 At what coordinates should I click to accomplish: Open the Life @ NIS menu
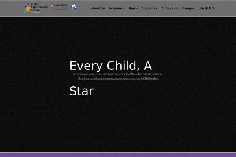click(x=206, y=8)
